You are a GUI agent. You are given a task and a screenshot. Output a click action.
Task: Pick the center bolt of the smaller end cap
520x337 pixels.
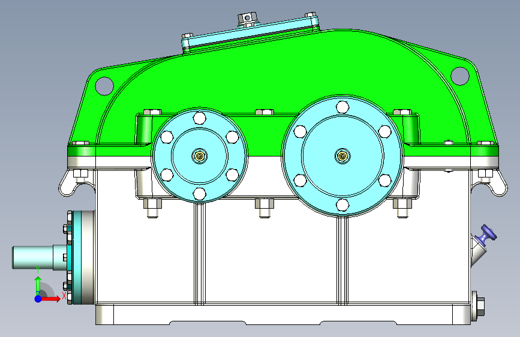[x=200, y=155]
